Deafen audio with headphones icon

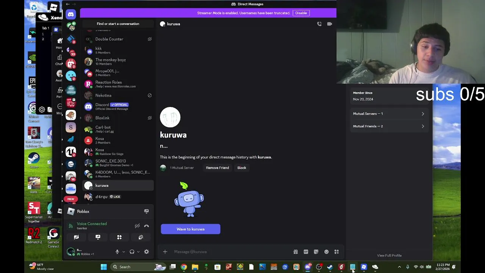point(132,252)
